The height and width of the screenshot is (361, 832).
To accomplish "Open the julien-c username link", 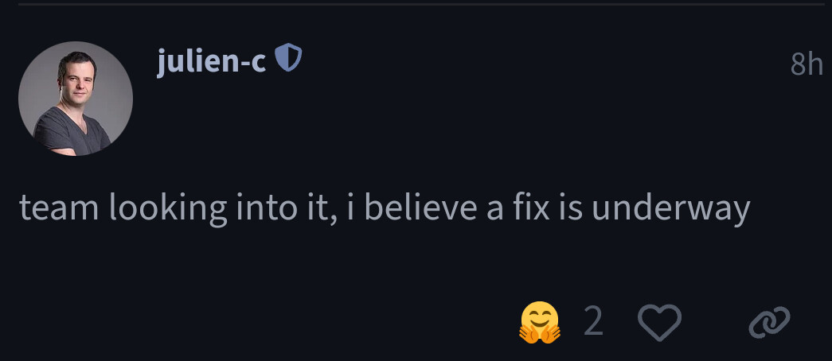I will (x=212, y=60).
